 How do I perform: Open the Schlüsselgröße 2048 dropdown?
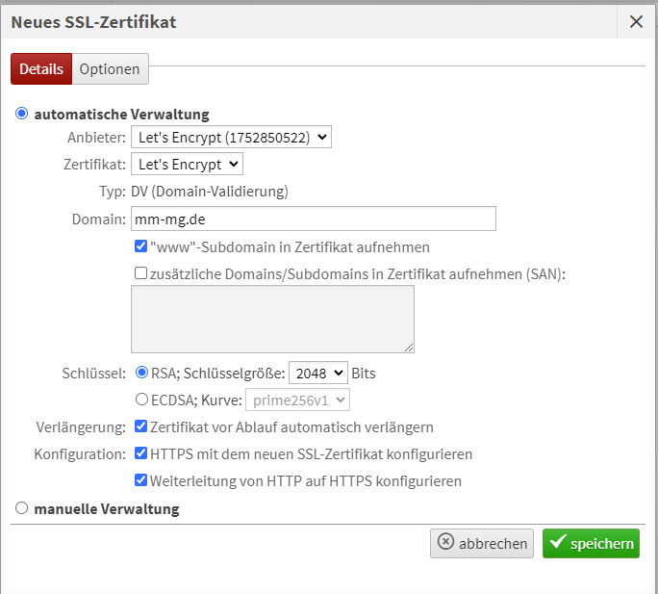pos(317,373)
